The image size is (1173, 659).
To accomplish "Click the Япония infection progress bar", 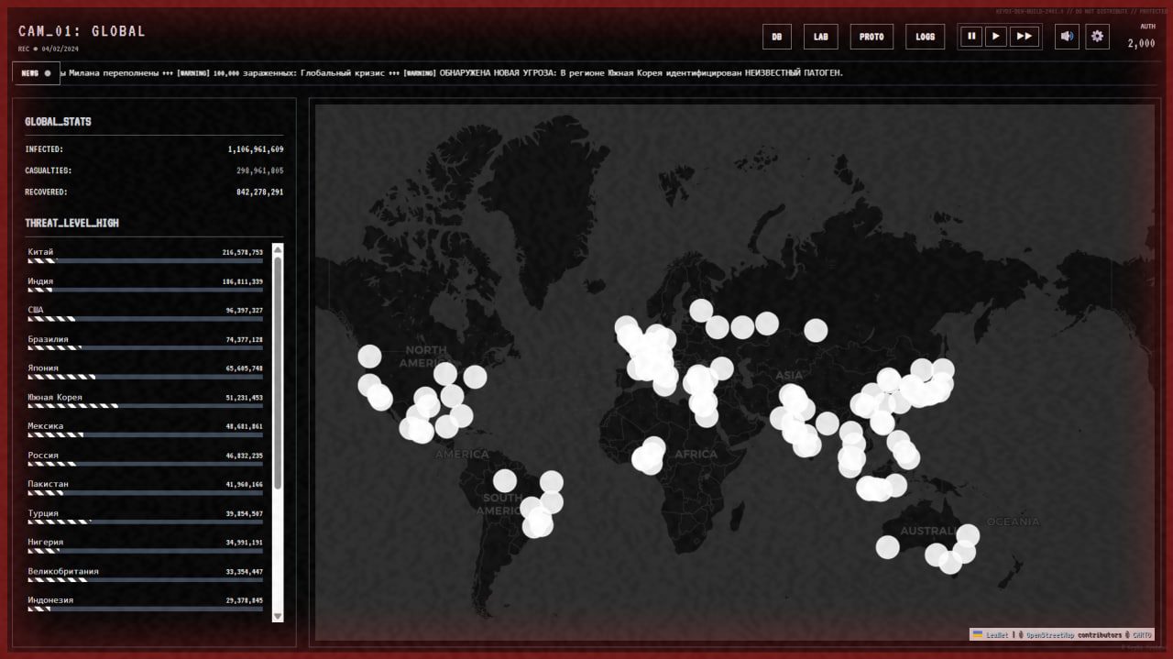I will click(x=146, y=377).
